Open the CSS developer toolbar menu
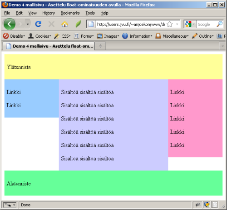This screenshot has width=227, height=210. [62, 36]
